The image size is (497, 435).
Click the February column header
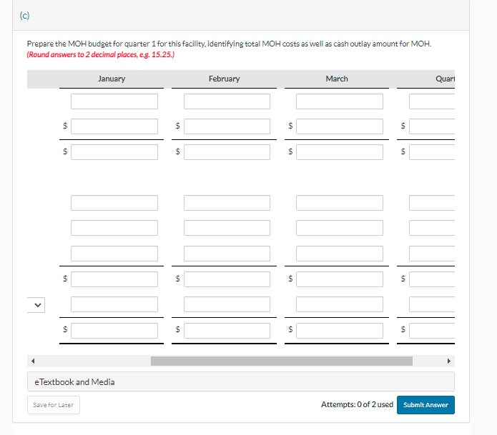pos(224,79)
